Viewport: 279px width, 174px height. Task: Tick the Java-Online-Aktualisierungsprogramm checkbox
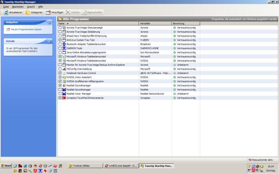click(60, 53)
